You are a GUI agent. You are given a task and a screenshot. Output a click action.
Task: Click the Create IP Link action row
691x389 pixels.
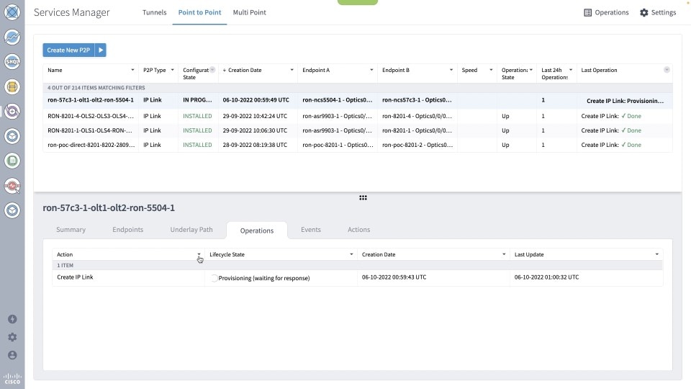click(x=358, y=277)
